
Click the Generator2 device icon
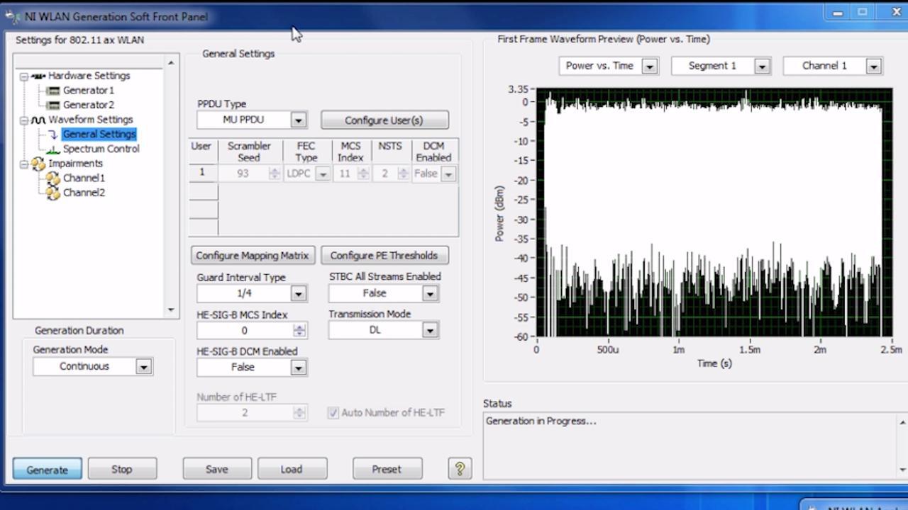click(x=53, y=105)
